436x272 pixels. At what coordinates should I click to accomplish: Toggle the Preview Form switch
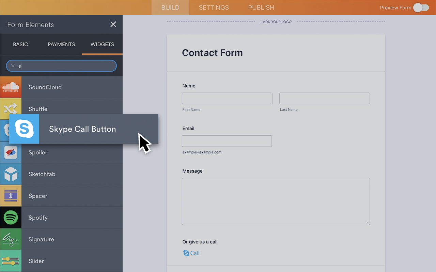pos(421,7)
